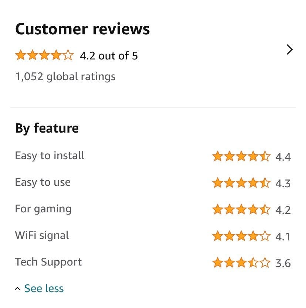The height and width of the screenshot is (308, 306).
Task: Click the 3.6 Tech Support score
Action: (x=283, y=263)
